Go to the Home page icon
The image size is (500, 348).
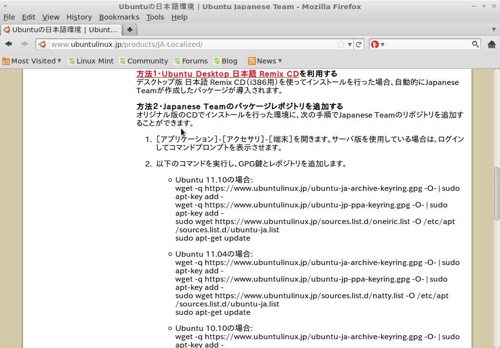click(492, 44)
